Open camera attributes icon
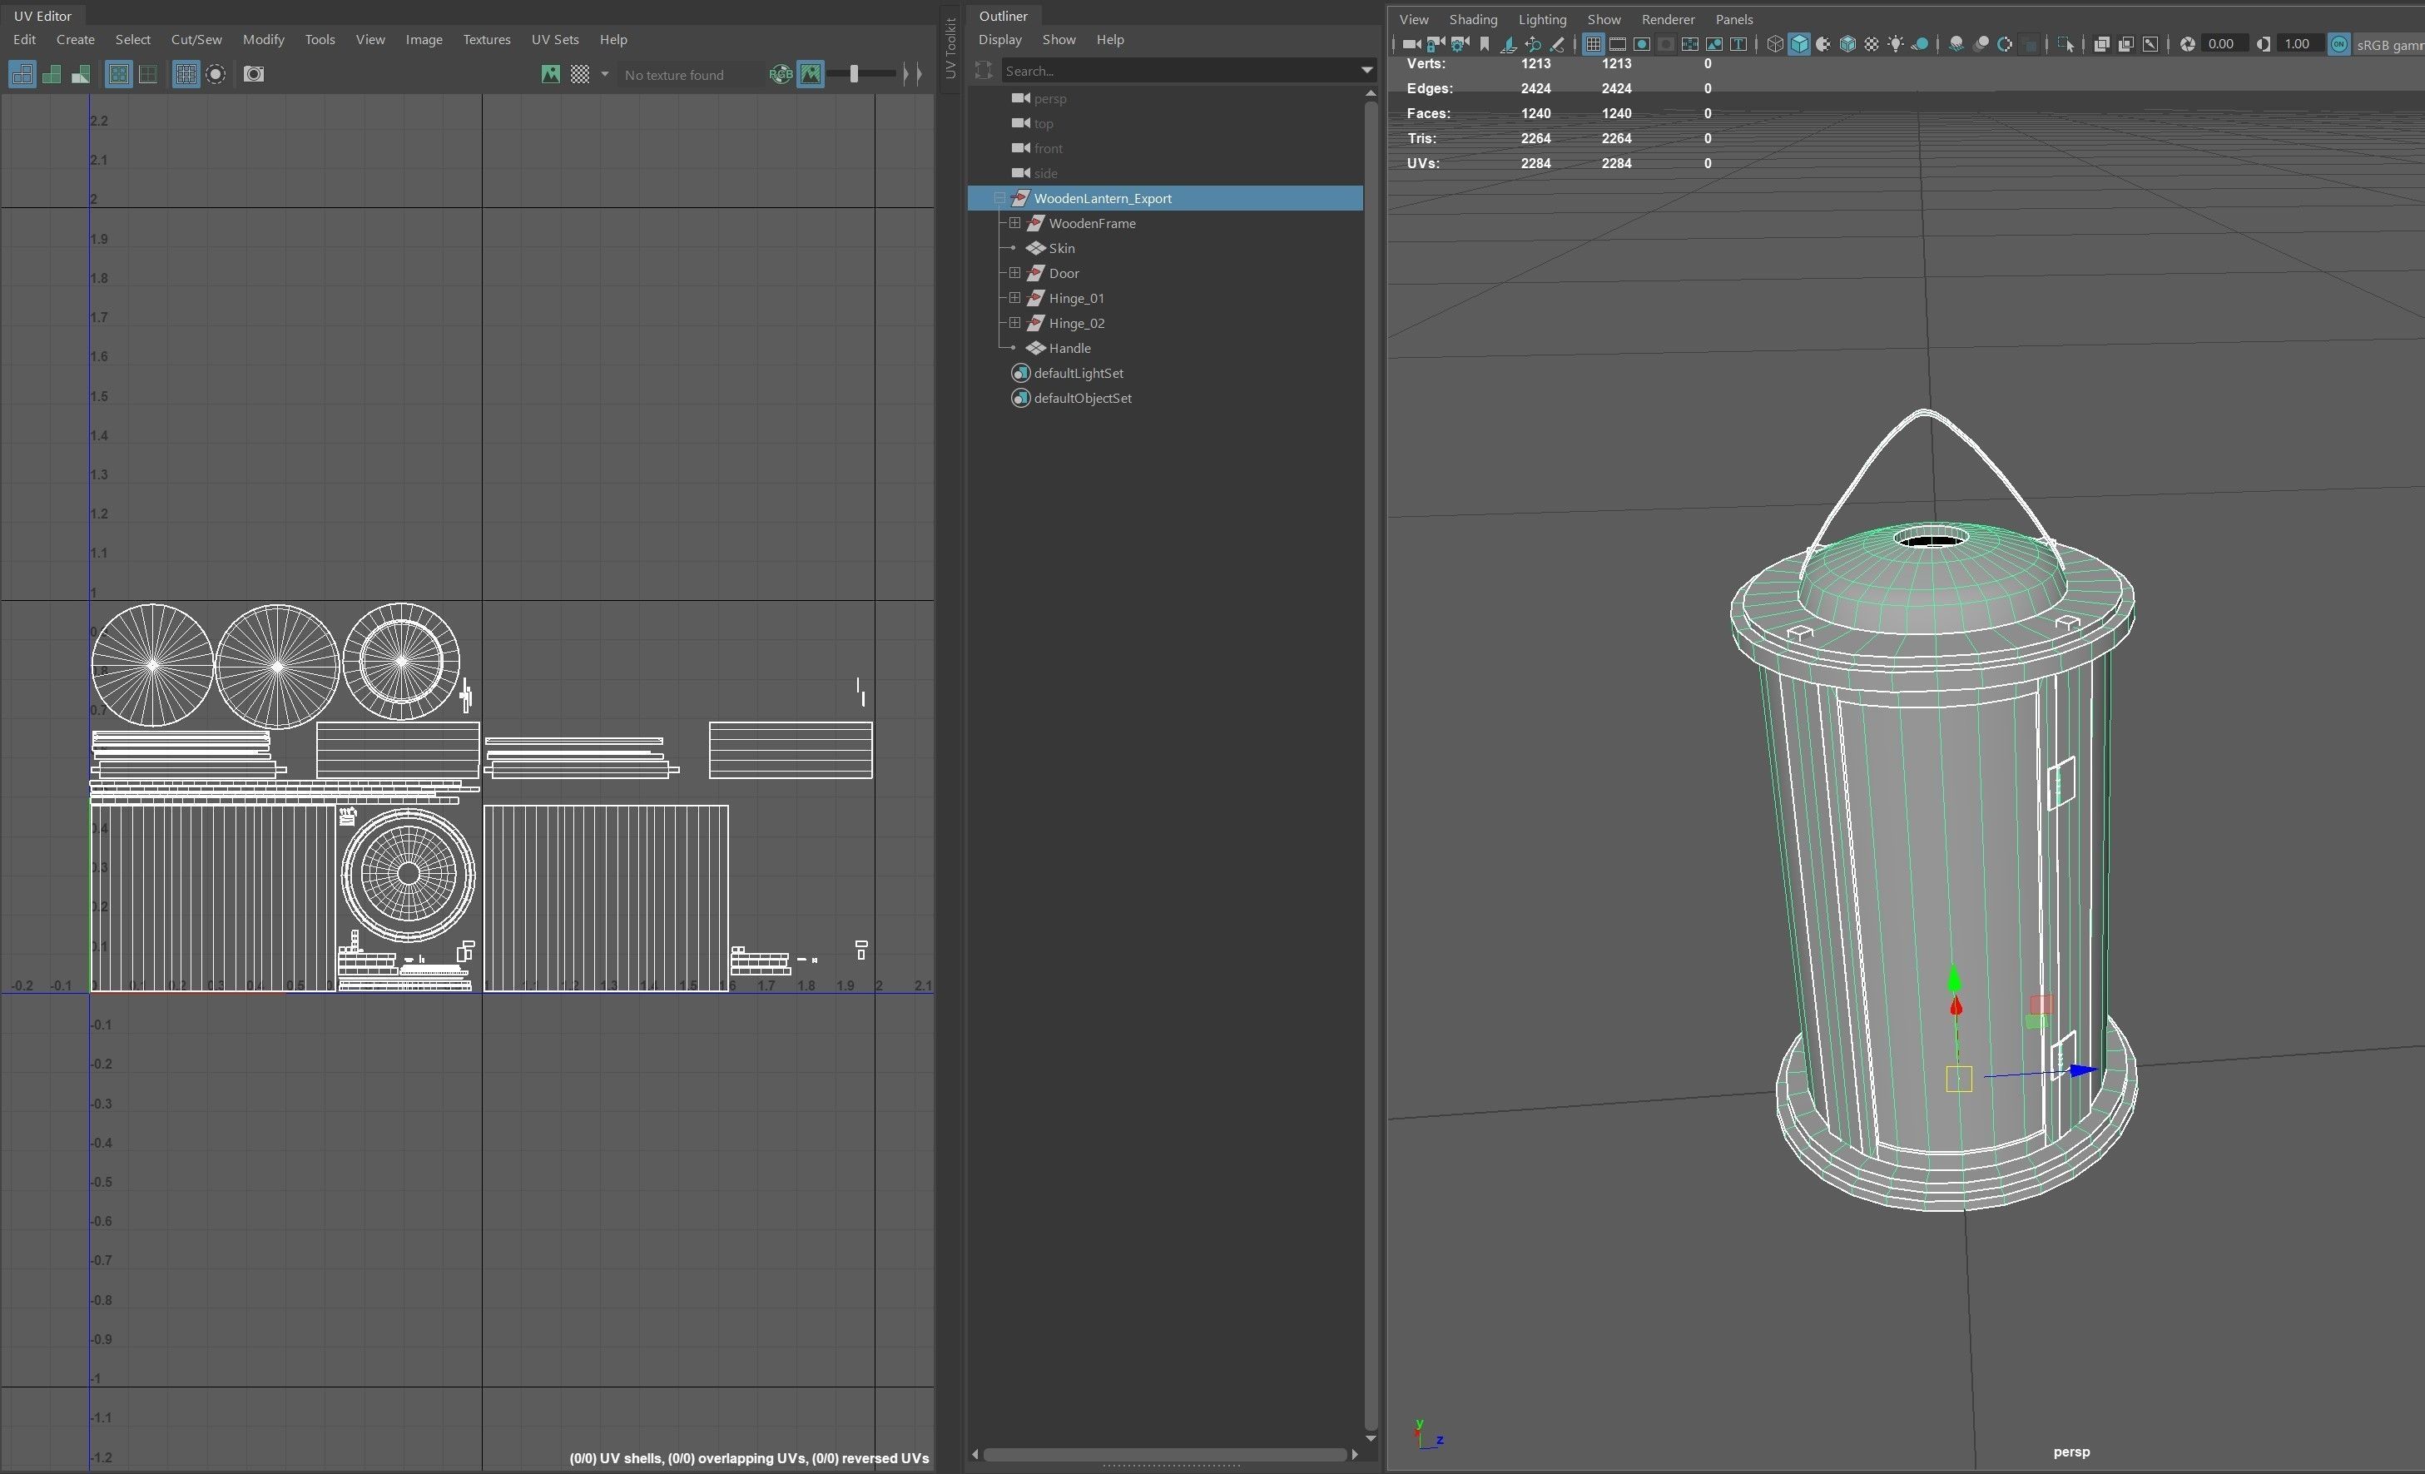Screen dimensions: 2425x1474 pos(1460,44)
